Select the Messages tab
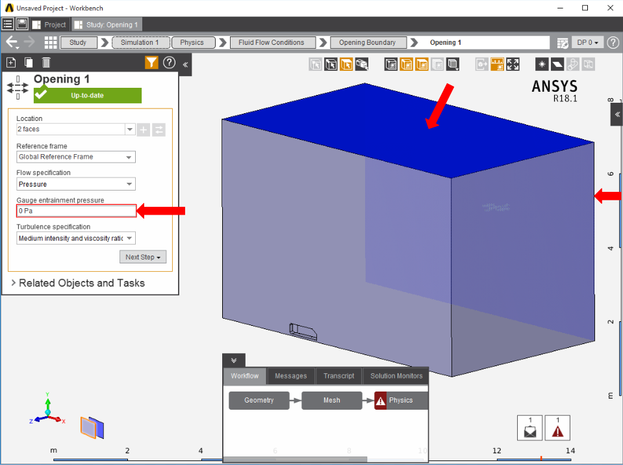 291,376
